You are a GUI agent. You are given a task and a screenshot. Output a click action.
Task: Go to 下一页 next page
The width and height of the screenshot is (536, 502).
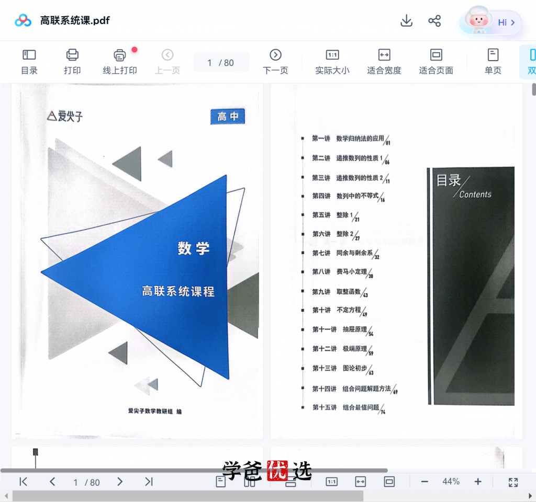[x=275, y=62]
